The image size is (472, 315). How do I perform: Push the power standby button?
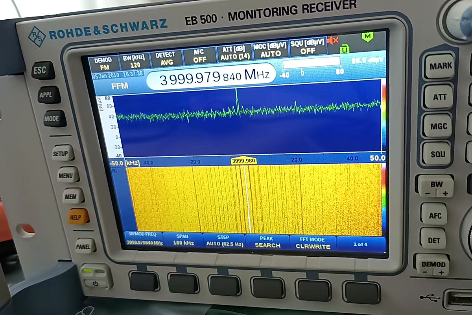96,283
